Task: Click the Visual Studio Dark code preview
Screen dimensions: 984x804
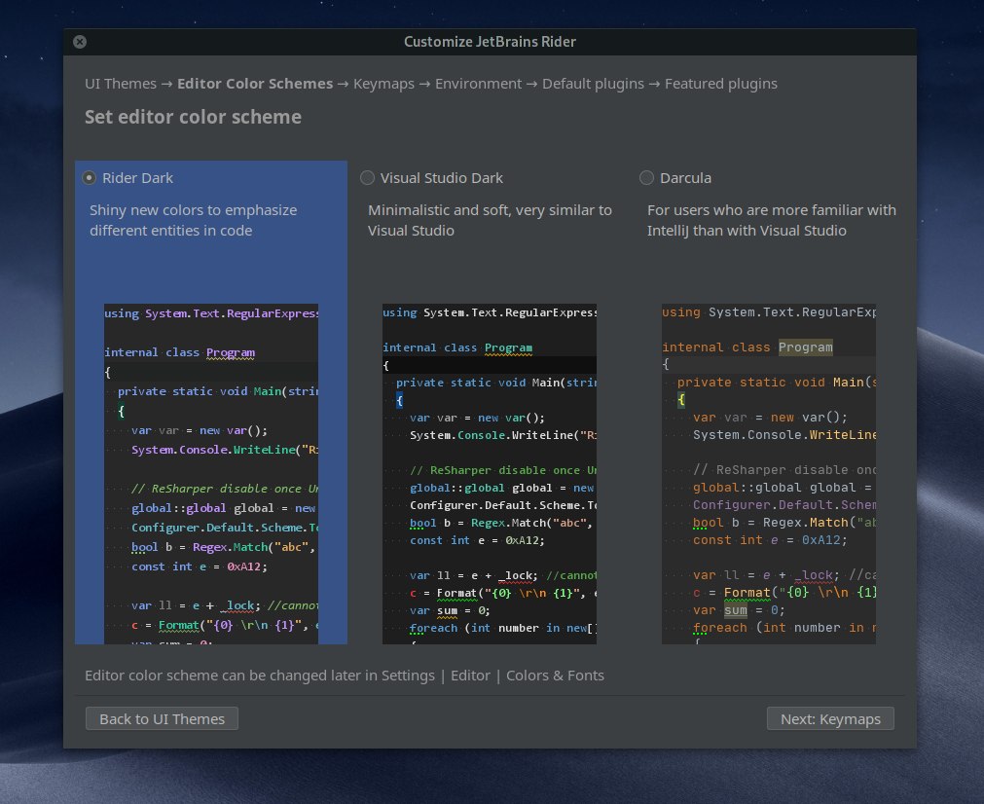Action: coord(490,474)
